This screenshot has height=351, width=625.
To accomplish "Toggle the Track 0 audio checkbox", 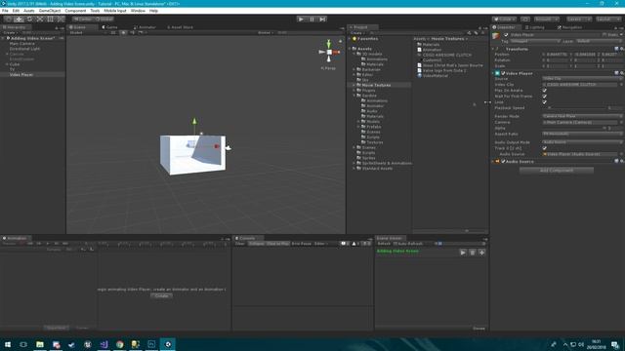I will pyautogui.click(x=545, y=148).
